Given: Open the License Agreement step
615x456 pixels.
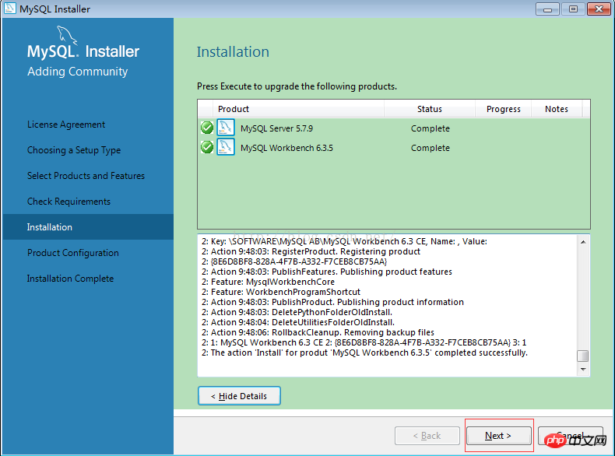Looking at the screenshot, I should coord(66,125).
